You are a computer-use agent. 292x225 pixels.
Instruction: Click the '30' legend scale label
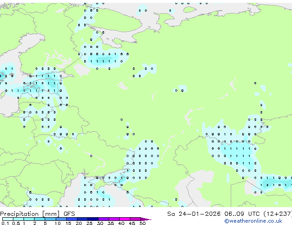(100, 223)
